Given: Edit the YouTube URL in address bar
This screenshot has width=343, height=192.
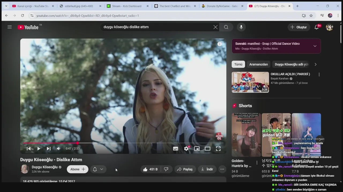Looking at the screenshot, I should pyautogui.click(x=88, y=16).
